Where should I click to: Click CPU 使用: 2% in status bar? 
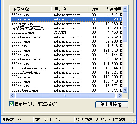47,120
